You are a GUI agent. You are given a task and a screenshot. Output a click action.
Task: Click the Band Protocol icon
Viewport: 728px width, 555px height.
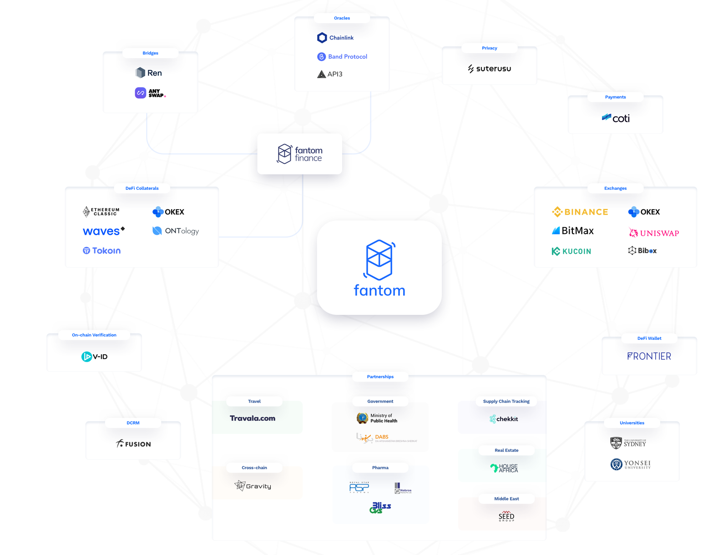click(x=322, y=56)
